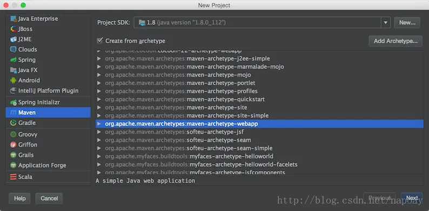Expand the maven-archetype-mojo node

pyautogui.click(x=99, y=75)
